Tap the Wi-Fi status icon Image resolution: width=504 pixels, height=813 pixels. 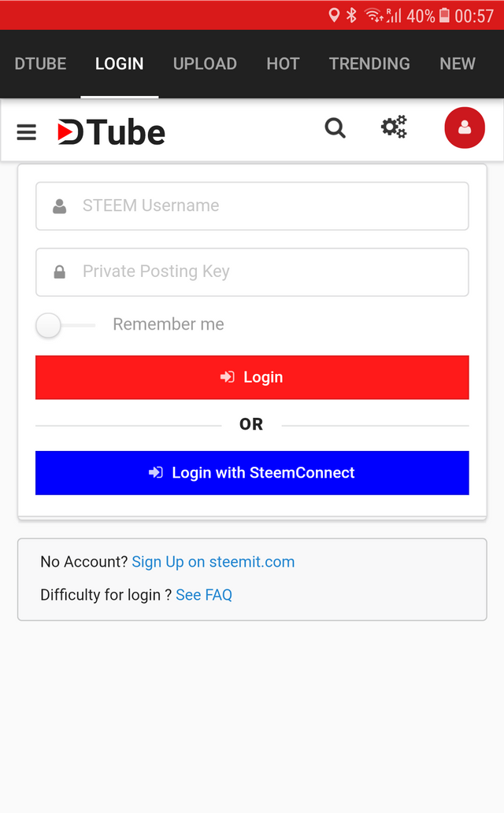[x=374, y=15]
